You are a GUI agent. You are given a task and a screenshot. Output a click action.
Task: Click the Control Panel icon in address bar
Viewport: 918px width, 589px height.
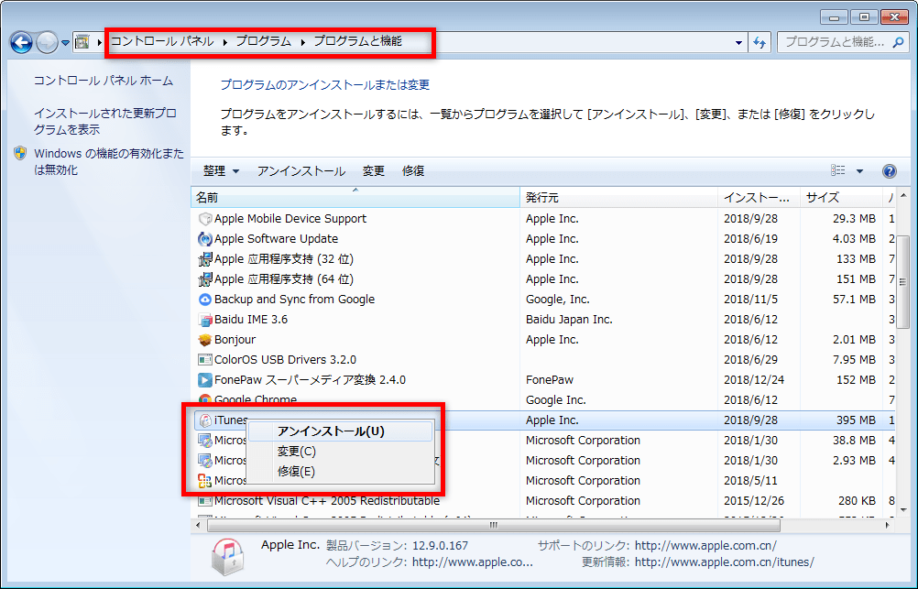click(x=82, y=41)
